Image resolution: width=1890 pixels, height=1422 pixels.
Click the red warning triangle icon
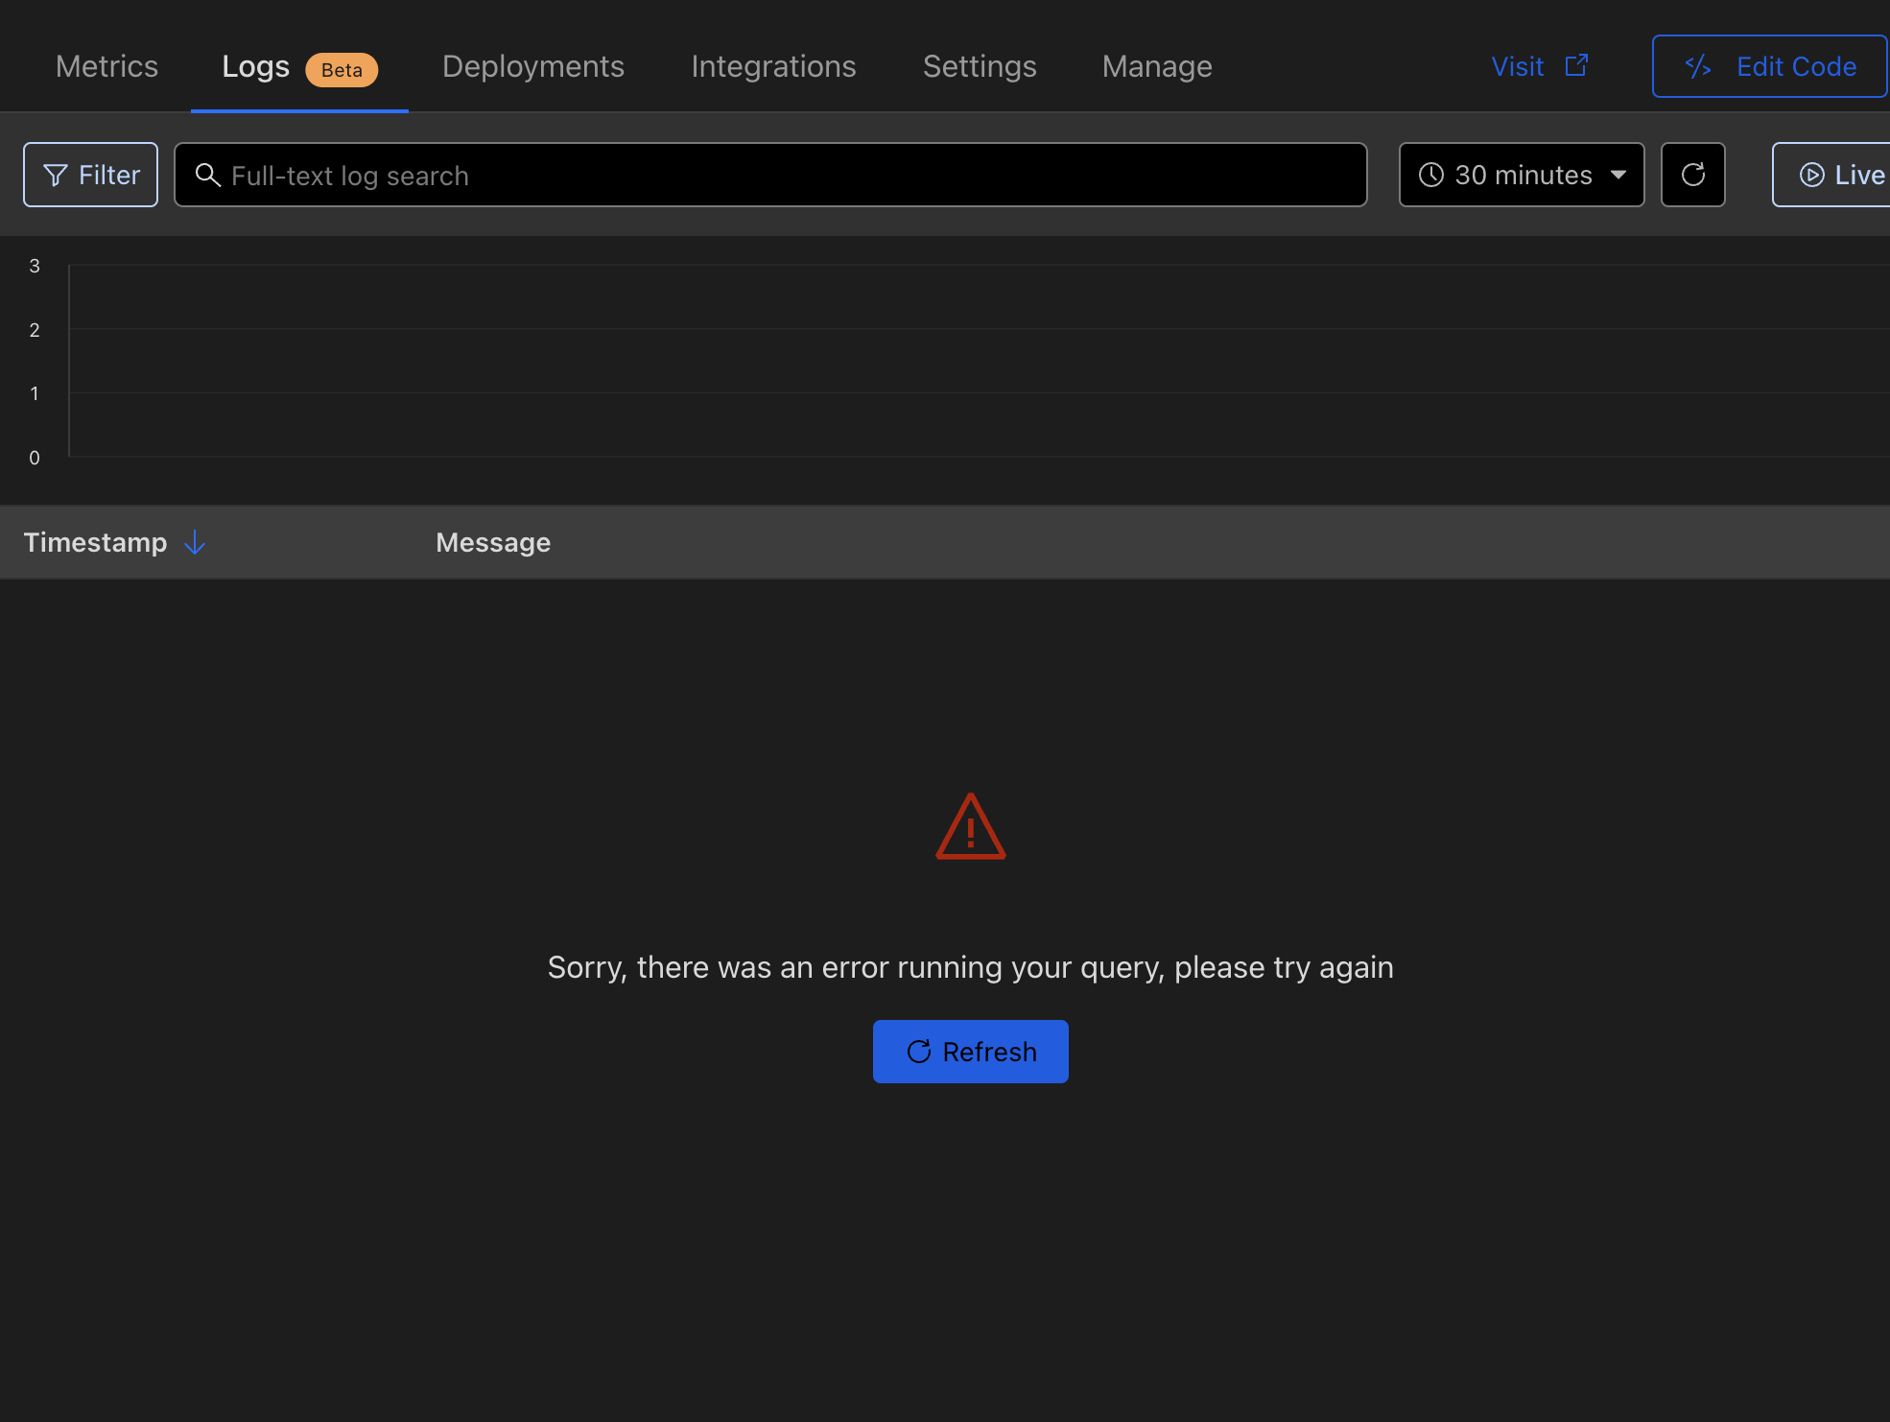click(x=970, y=828)
